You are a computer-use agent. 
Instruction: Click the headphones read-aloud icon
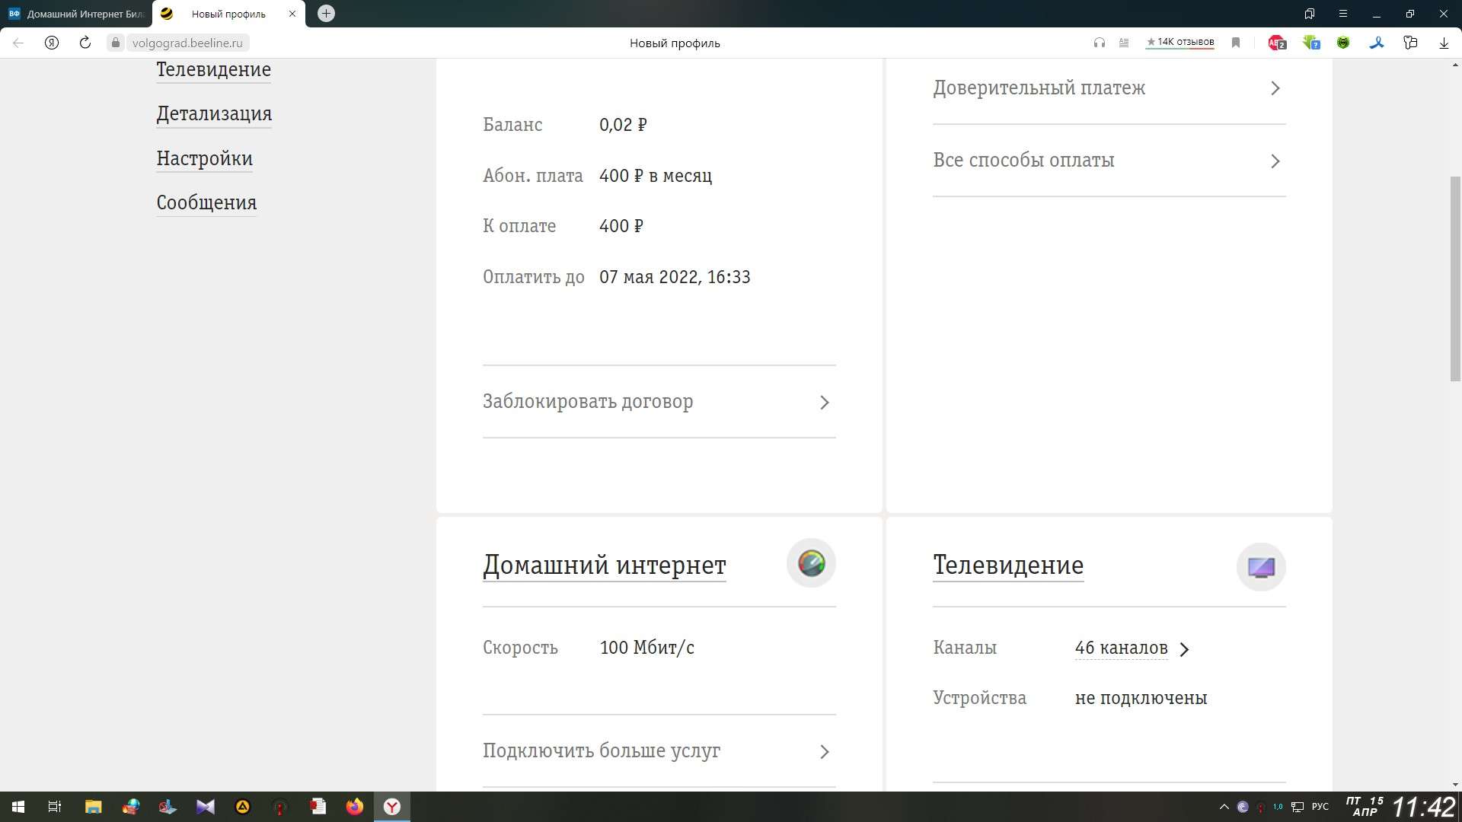point(1099,43)
